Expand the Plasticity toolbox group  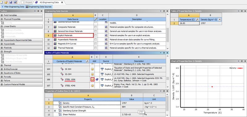(2, 48)
